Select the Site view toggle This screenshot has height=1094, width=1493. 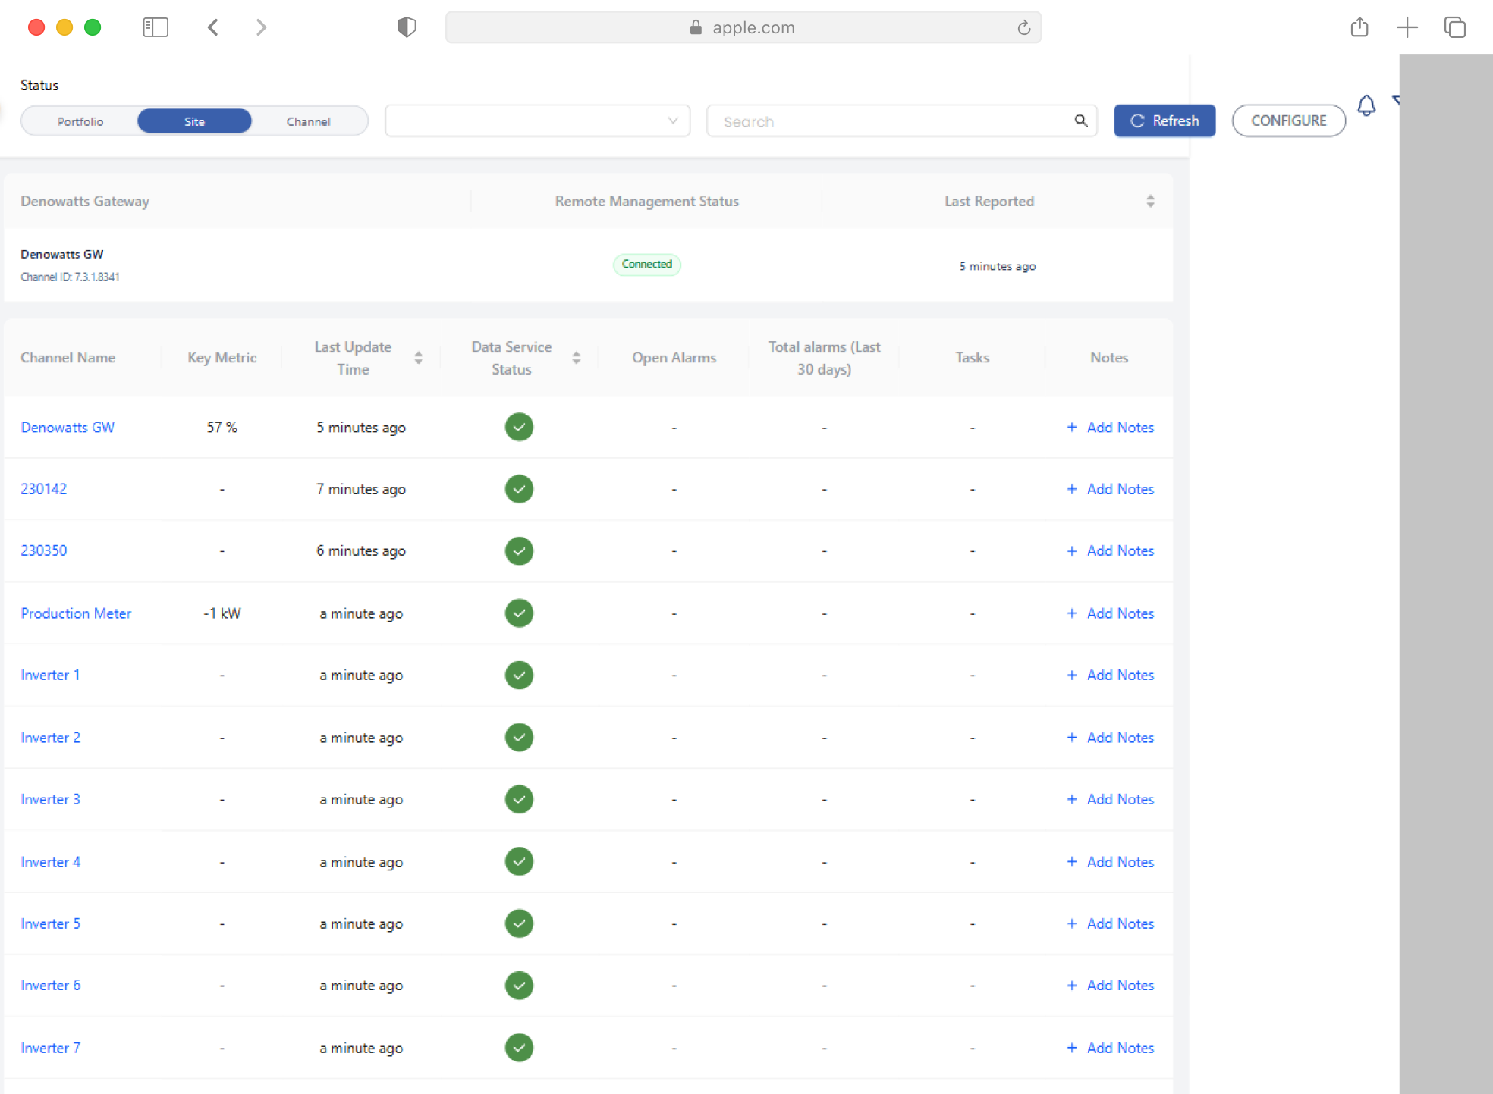[194, 121]
